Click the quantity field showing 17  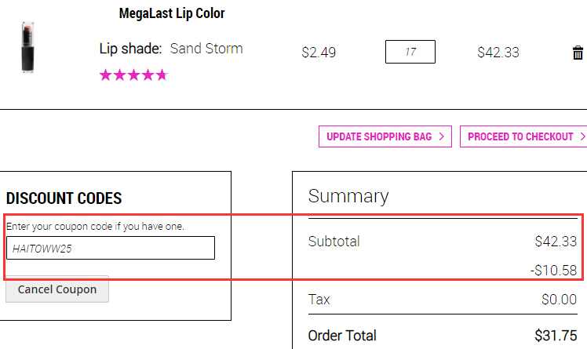[x=410, y=52]
